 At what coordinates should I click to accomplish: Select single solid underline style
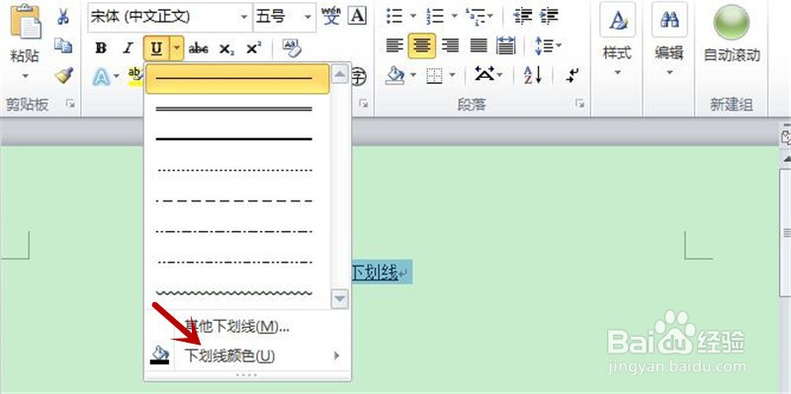coord(237,79)
